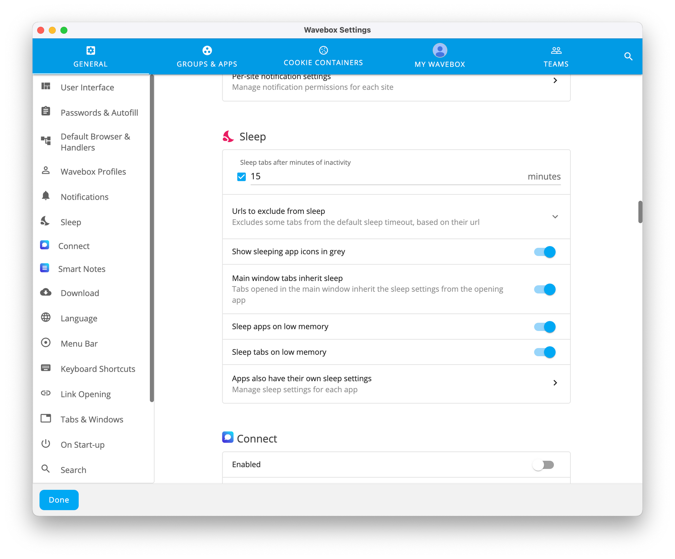Turn off Sleep apps on low memory
The height and width of the screenshot is (559, 675).
544,327
